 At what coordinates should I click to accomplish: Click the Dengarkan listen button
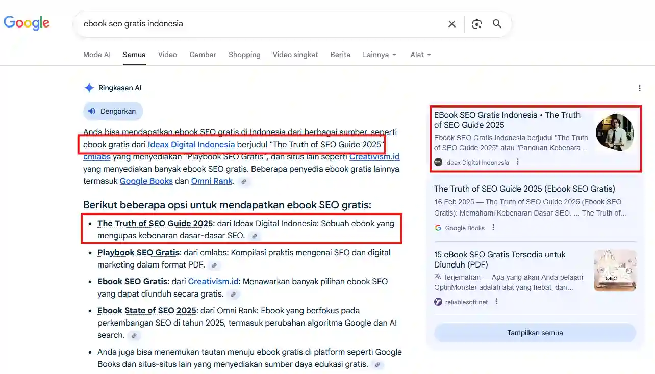[x=113, y=111]
